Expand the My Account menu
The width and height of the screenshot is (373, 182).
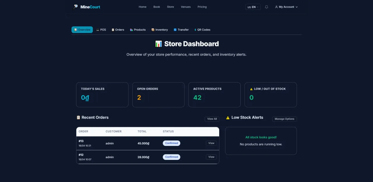(286, 7)
